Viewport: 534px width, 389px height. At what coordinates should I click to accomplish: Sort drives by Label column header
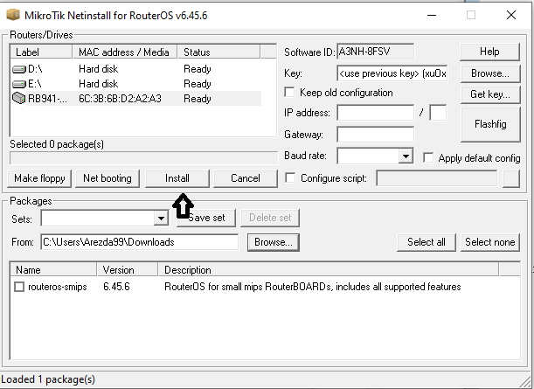click(41, 52)
